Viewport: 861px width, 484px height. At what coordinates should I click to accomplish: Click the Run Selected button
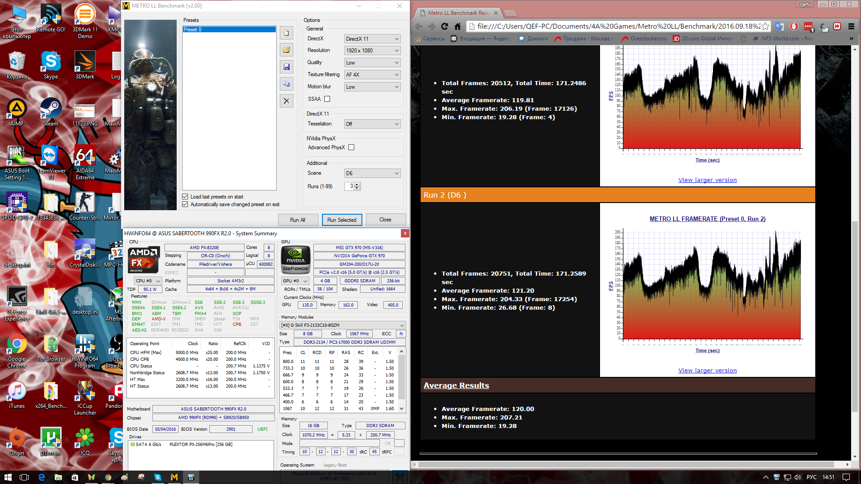coord(342,220)
